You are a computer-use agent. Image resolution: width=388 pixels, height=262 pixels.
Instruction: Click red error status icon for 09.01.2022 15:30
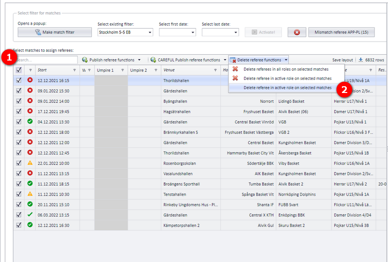tap(30, 90)
